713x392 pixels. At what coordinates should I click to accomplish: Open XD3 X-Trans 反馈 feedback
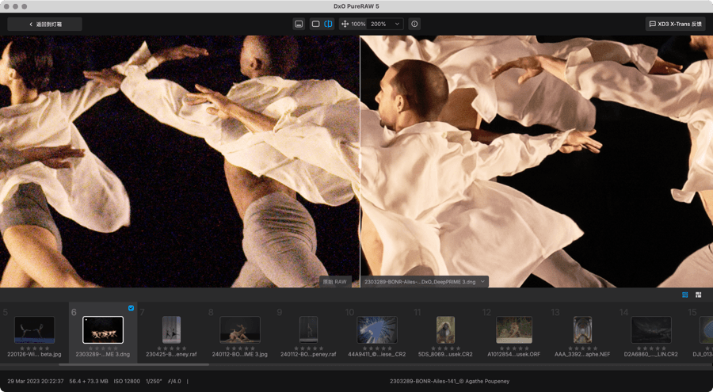(677, 24)
